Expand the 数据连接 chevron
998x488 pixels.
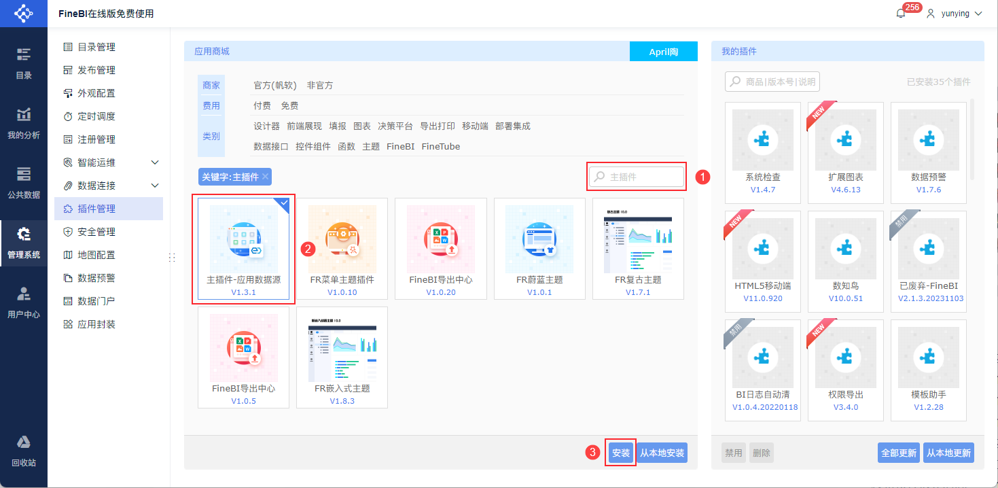[155, 186]
